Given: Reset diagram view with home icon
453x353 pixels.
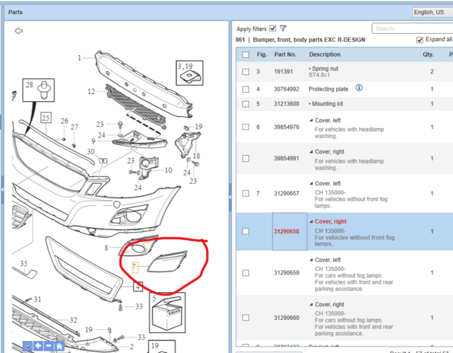Looking at the screenshot, I should pyautogui.click(x=59, y=346).
